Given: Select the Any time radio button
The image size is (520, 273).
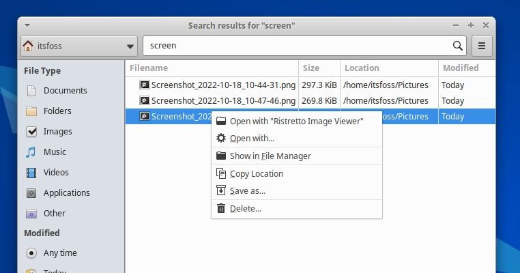Looking at the screenshot, I should [x=31, y=253].
